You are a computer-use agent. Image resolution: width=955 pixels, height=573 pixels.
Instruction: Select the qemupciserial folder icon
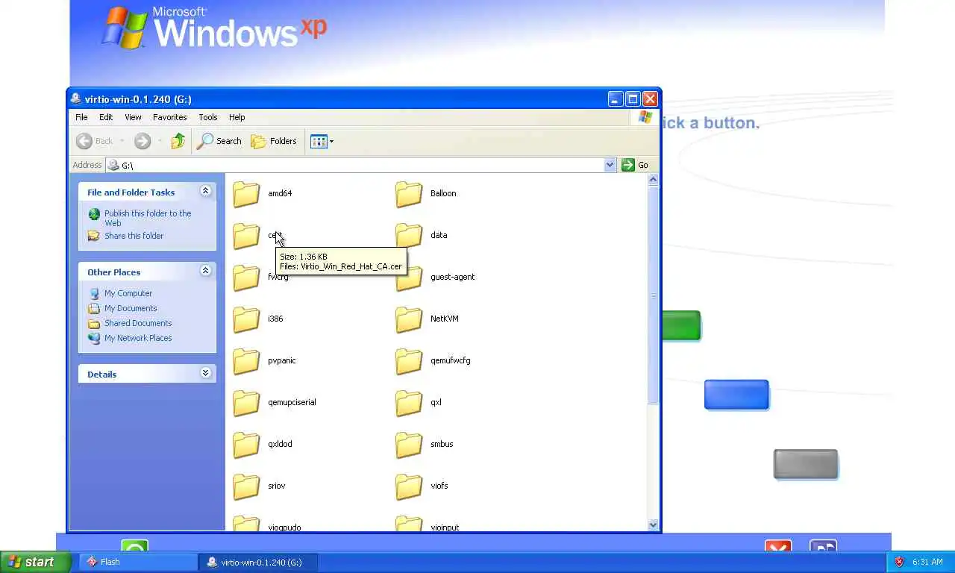coord(246,403)
